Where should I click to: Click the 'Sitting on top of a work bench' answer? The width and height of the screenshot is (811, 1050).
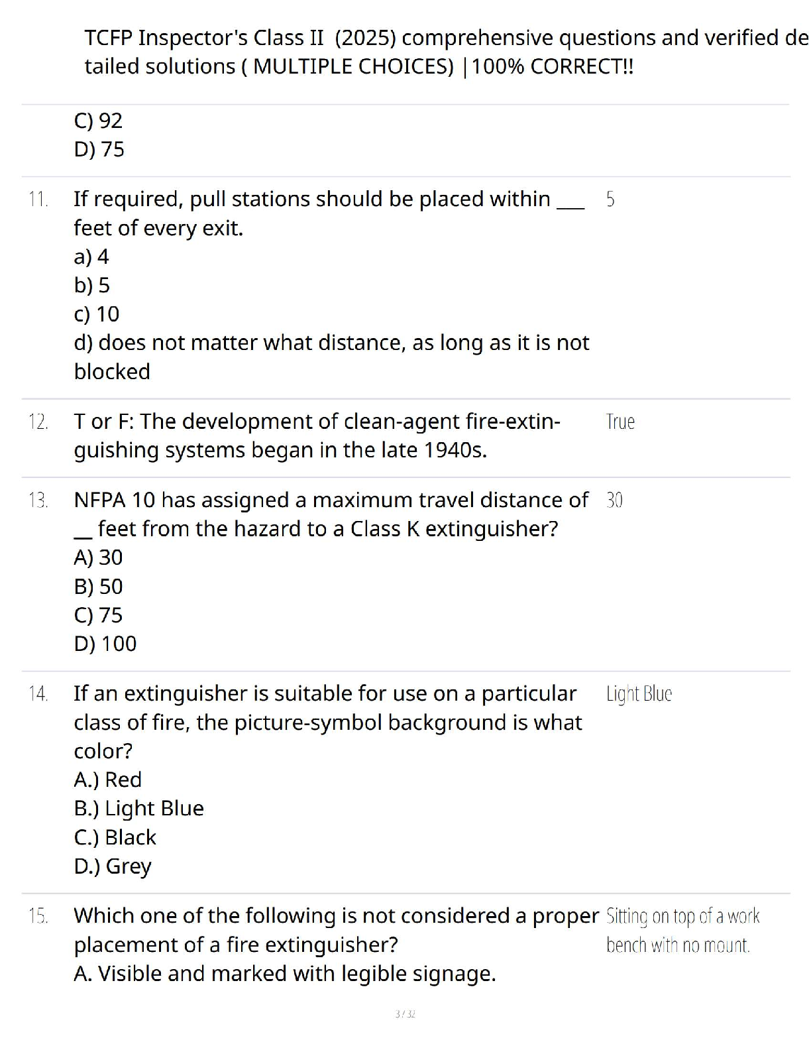pos(682,931)
